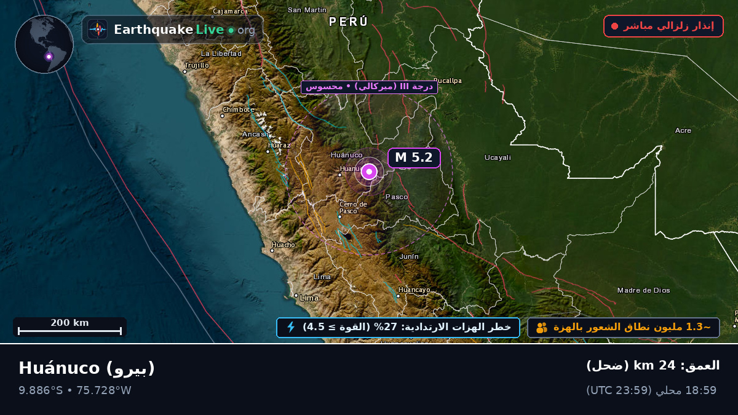This screenshot has width=738, height=415.
Task: Click the aftershock risk 27% badge
Action: [398, 327]
